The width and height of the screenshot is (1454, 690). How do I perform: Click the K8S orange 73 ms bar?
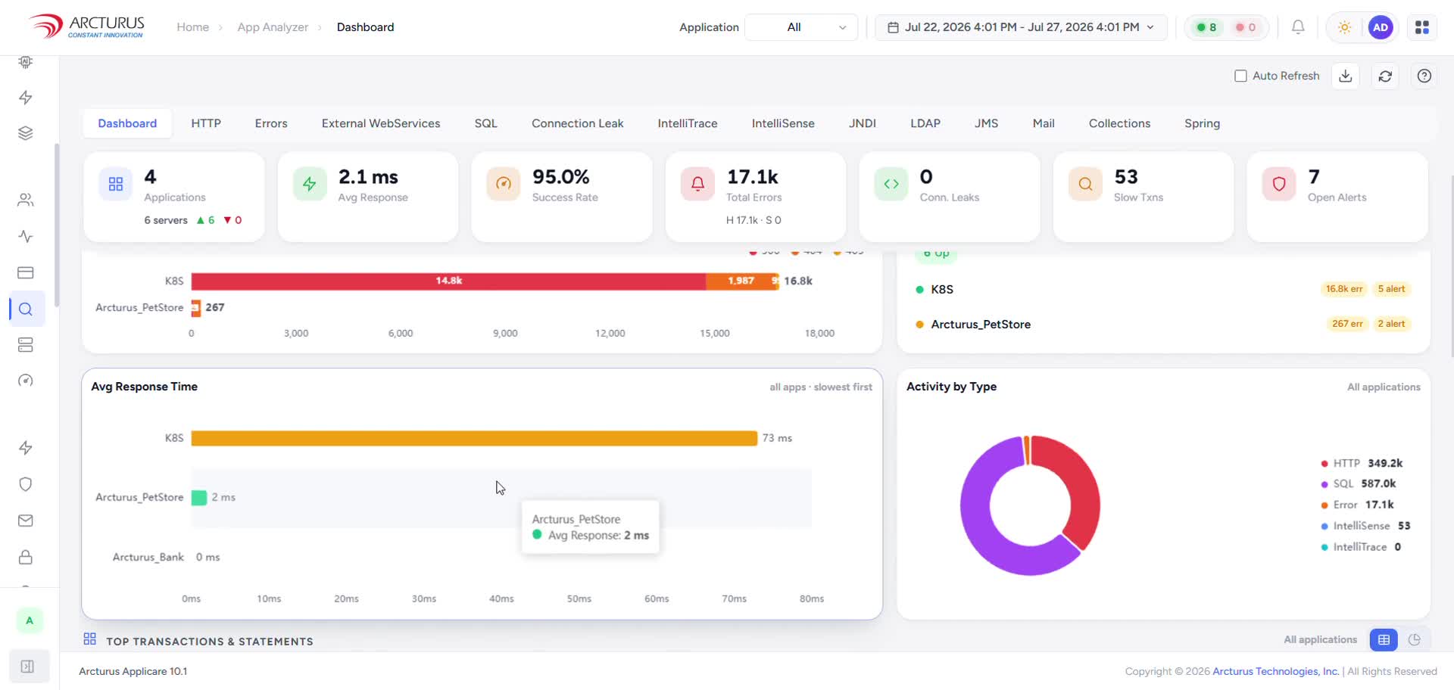click(x=474, y=438)
